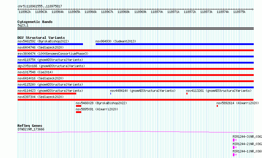262x158 pixels.
Task: Open the nsv4484140 (gnomADStructuralVariants) label
Action: point(143,91)
